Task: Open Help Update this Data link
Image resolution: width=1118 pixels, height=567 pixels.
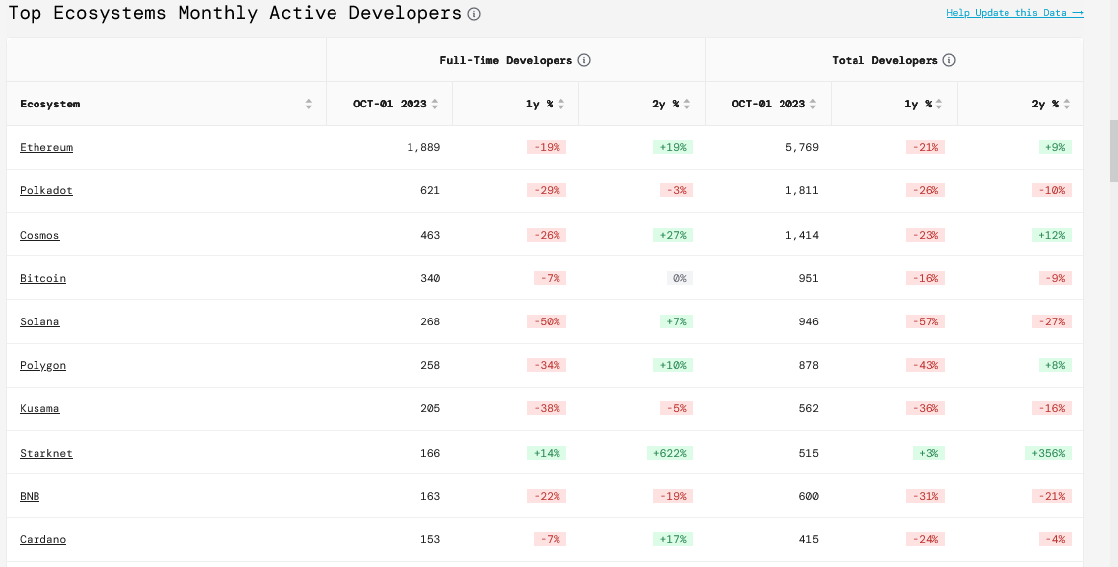Action: [1014, 13]
